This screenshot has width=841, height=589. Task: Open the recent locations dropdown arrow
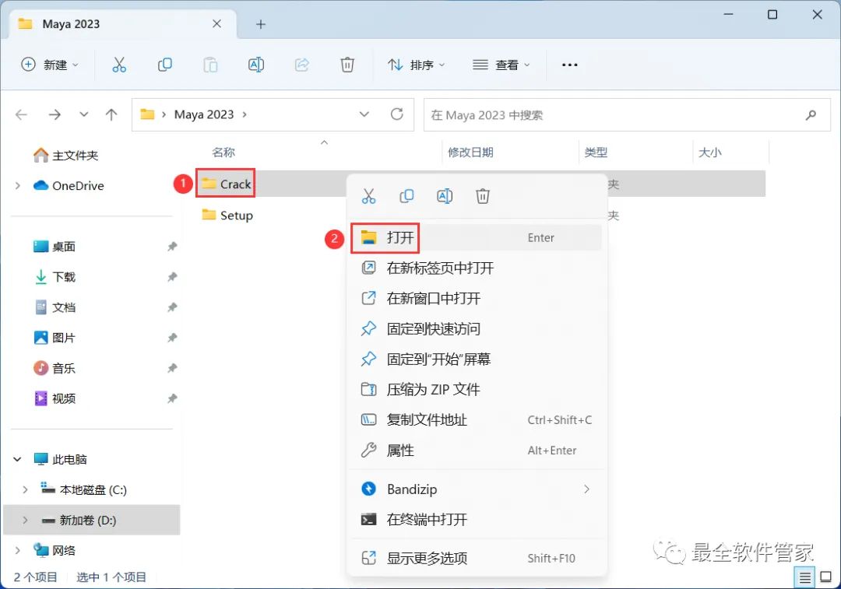[83, 114]
